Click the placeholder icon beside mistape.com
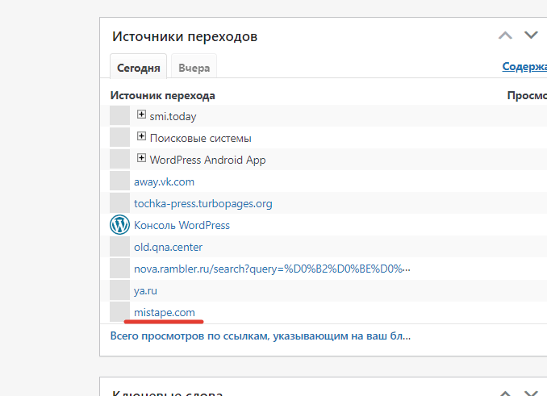547x396 pixels. (x=119, y=311)
